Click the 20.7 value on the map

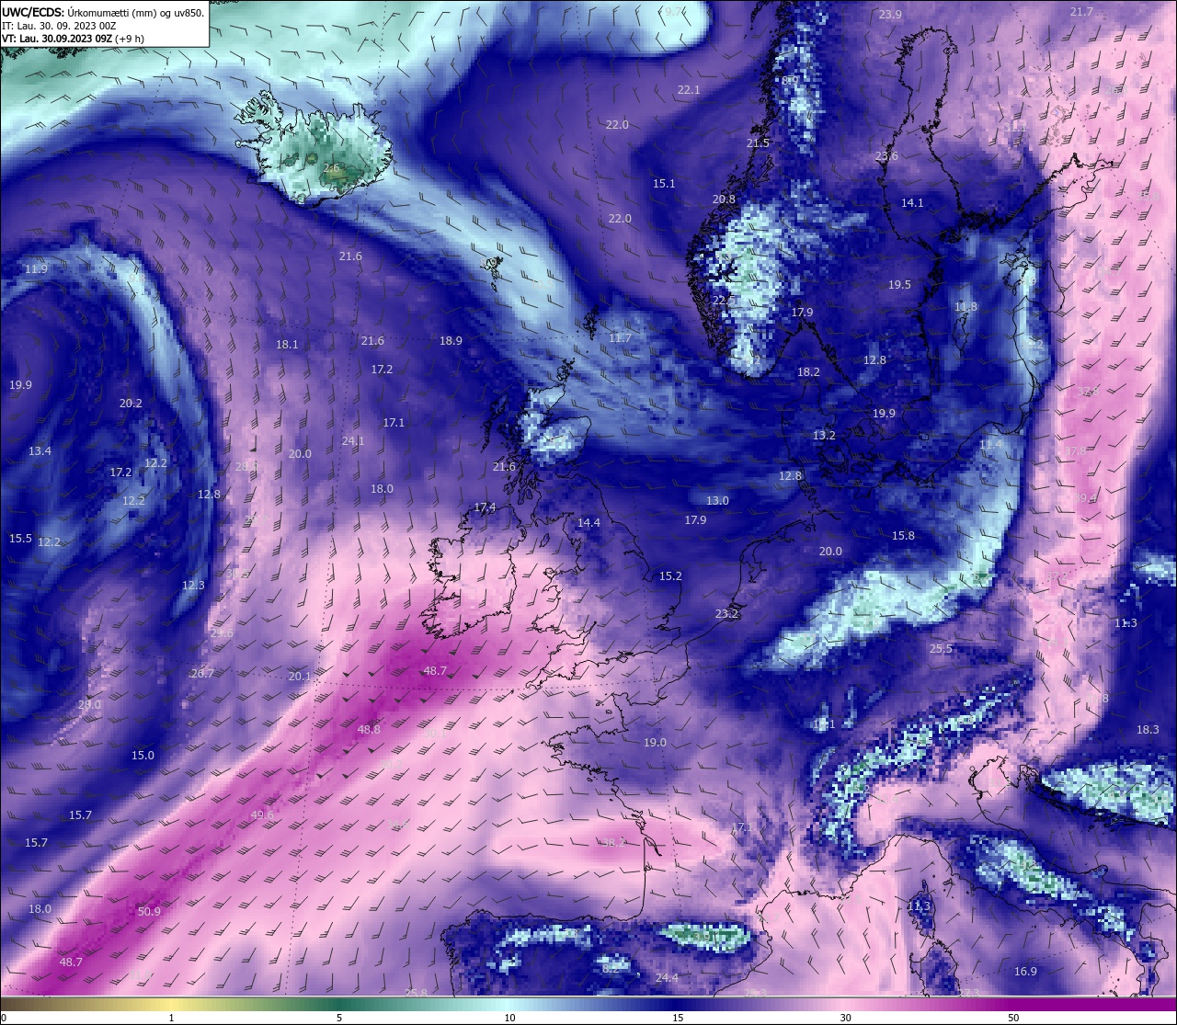202,674
